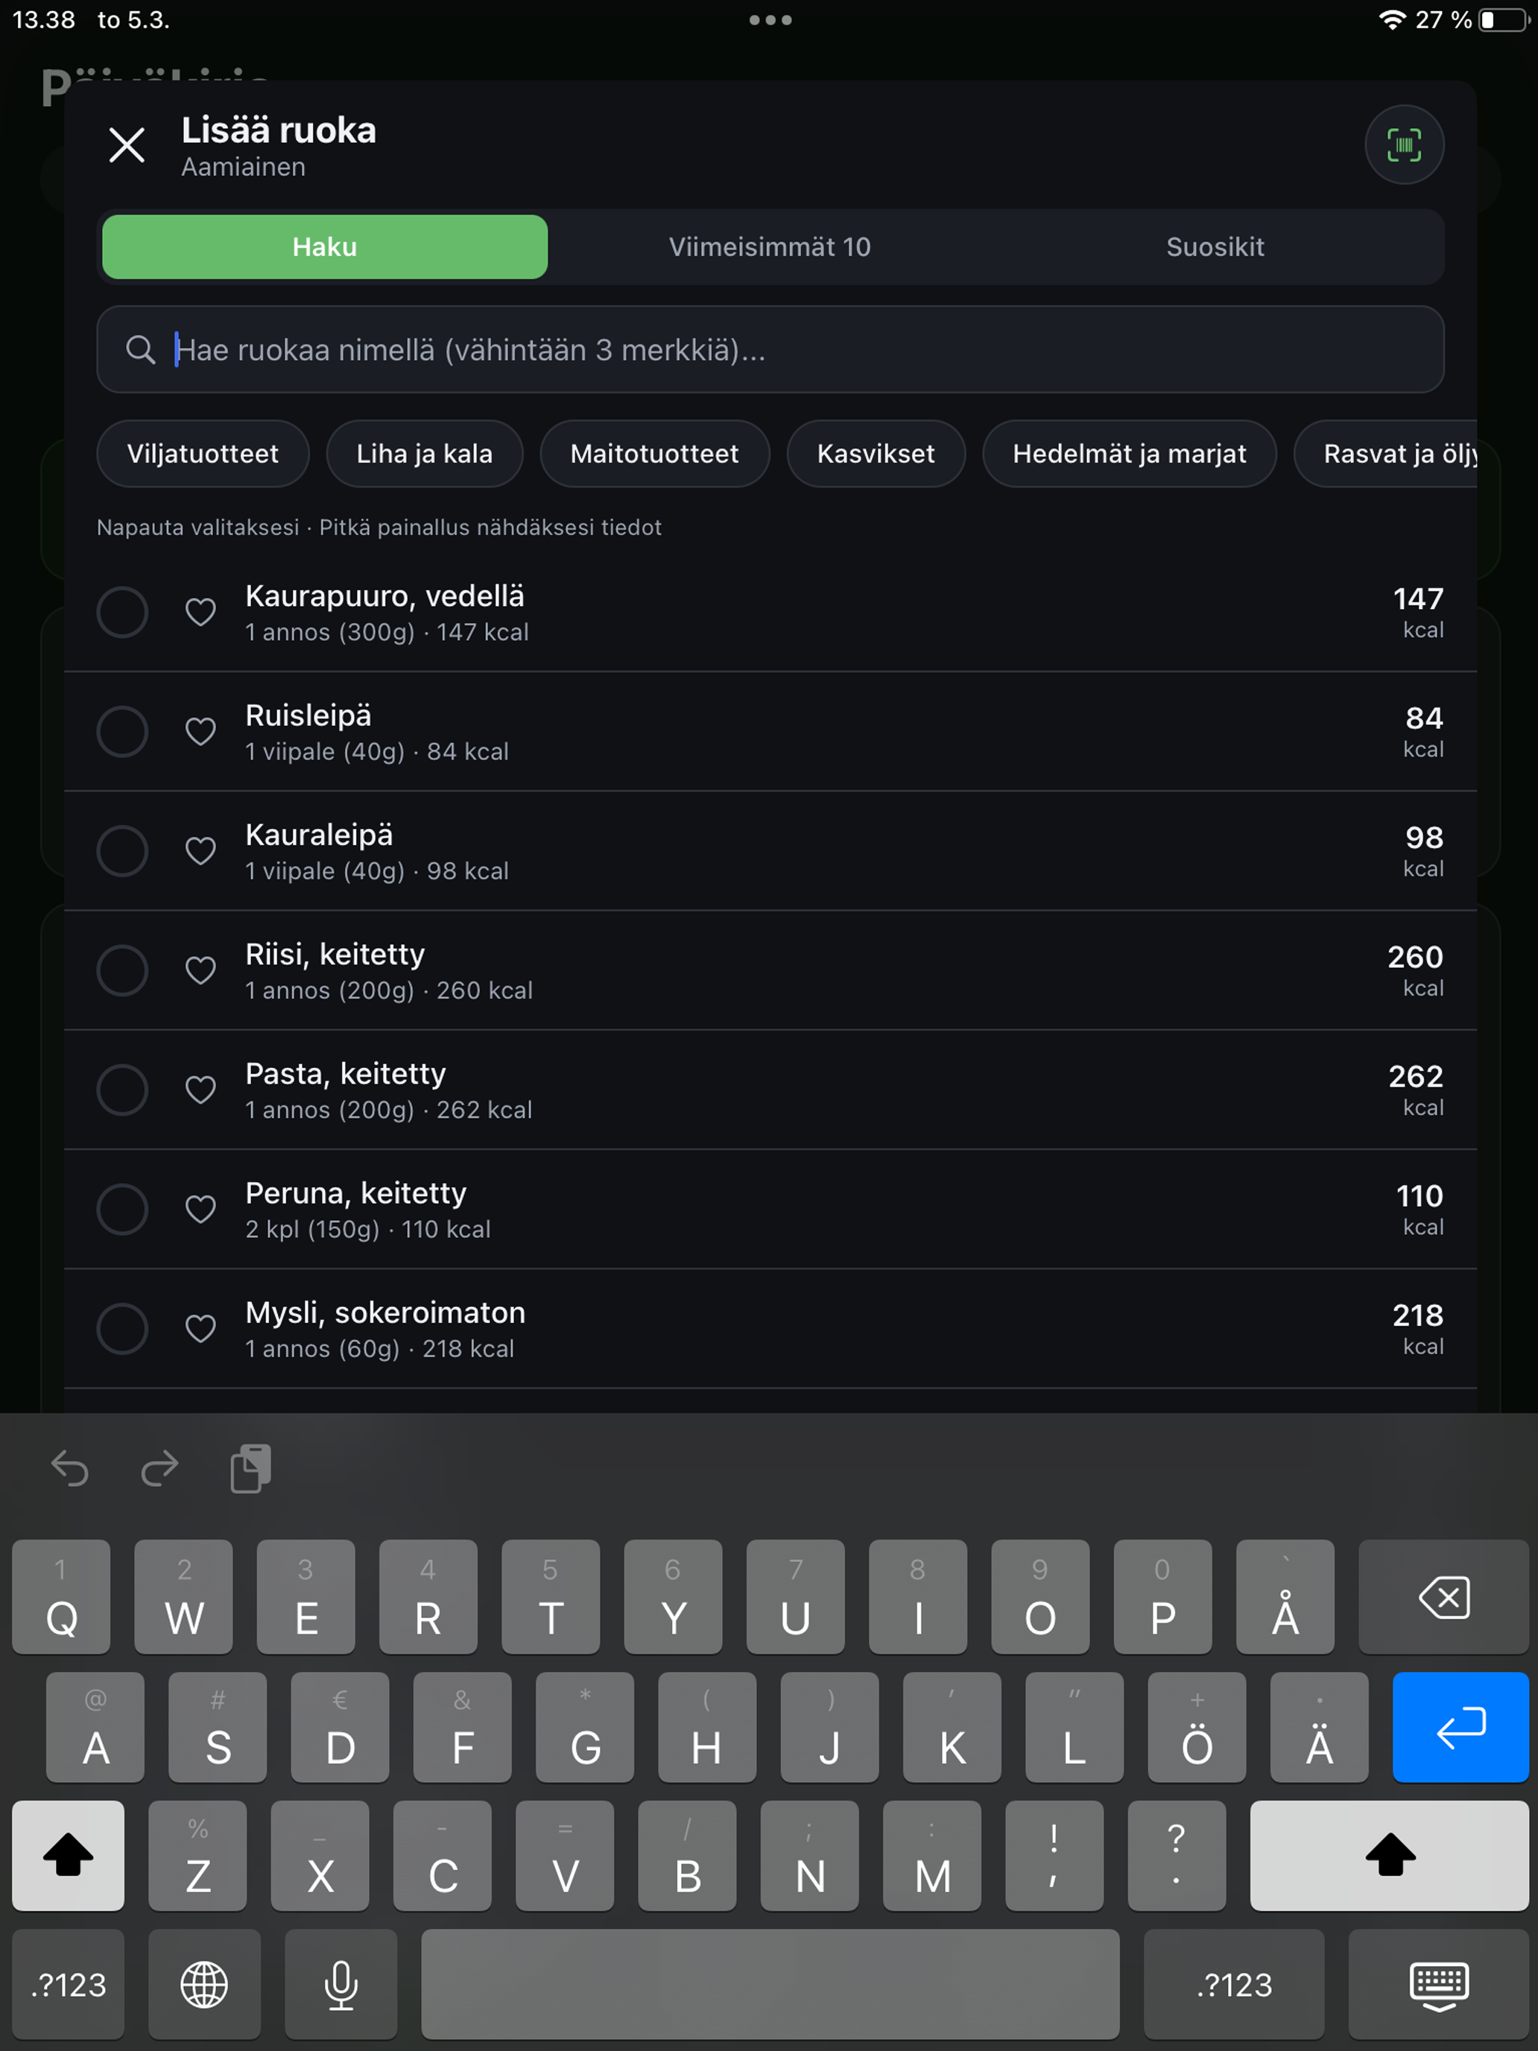The image size is (1538, 2051).
Task: Tap the blue return key
Action: [x=1460, y=1727]
